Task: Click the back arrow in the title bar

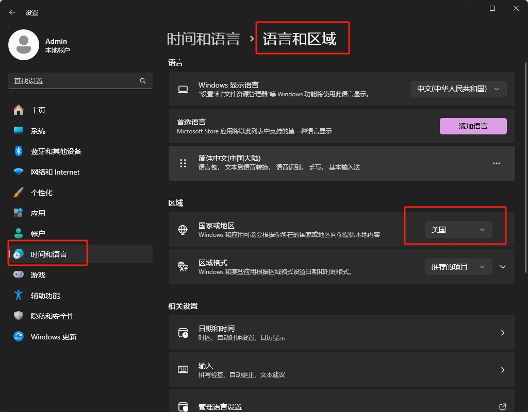Action: (12, 12)
